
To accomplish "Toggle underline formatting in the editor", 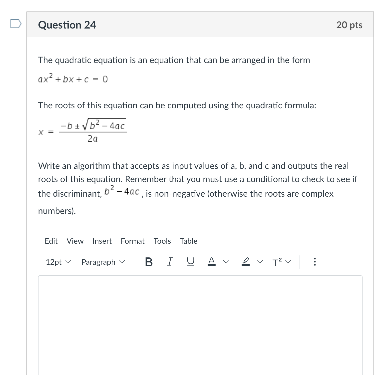I will pos(190,262).
